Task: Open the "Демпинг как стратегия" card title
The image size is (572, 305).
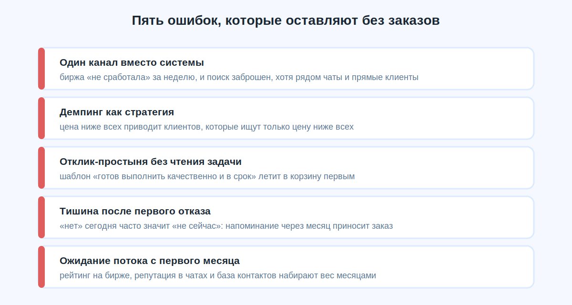Action: click(117, 112)
